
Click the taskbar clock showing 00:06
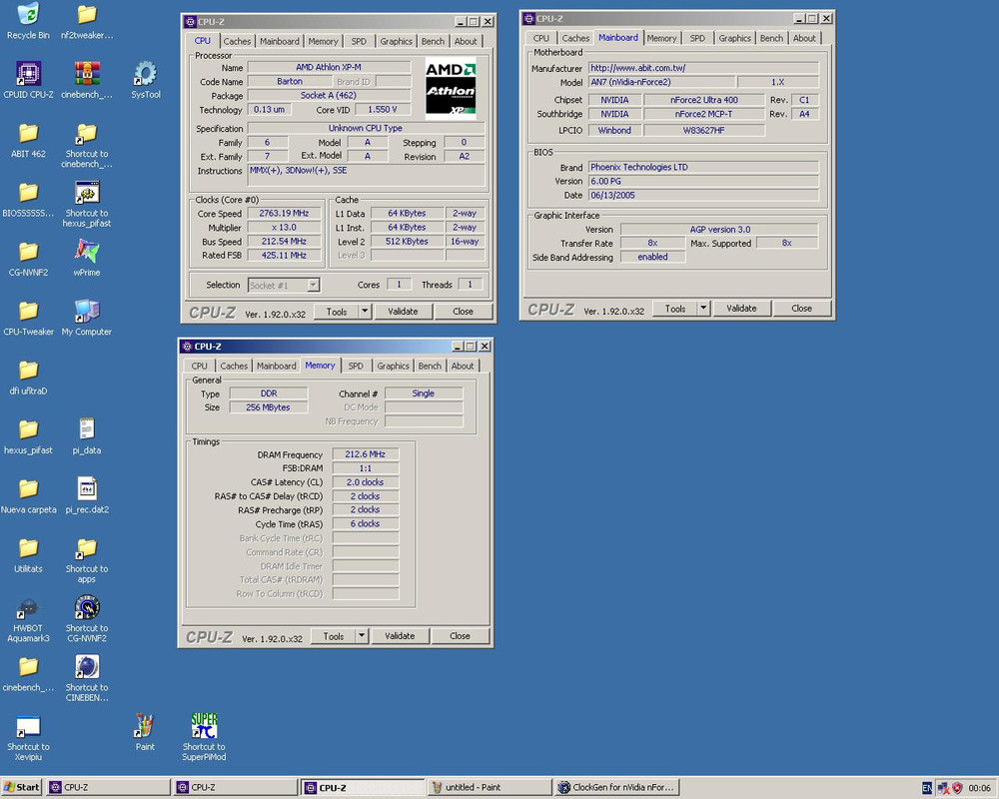click(x=979, y=788)
